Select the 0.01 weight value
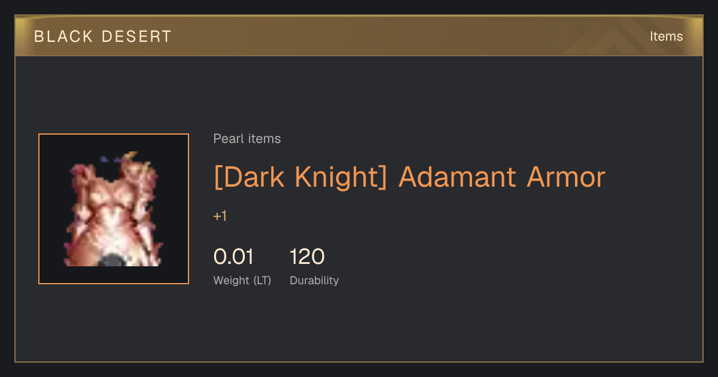This screenshot has width=718, height=377. pyautogui.click(x=233, y=257)
